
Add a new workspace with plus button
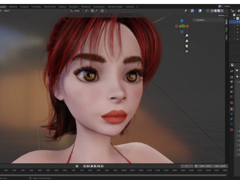click(x=137, y=7)
